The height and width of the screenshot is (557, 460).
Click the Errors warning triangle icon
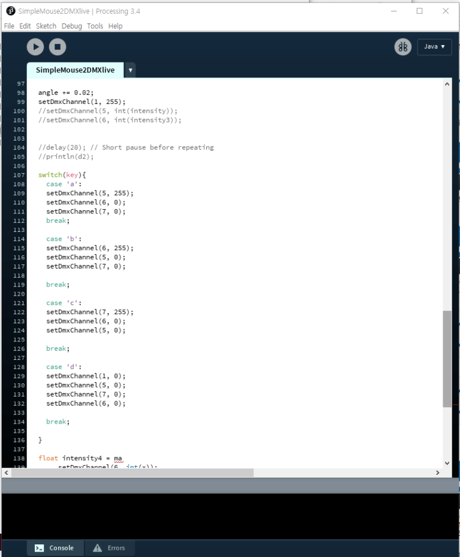(x=97, y=548)
